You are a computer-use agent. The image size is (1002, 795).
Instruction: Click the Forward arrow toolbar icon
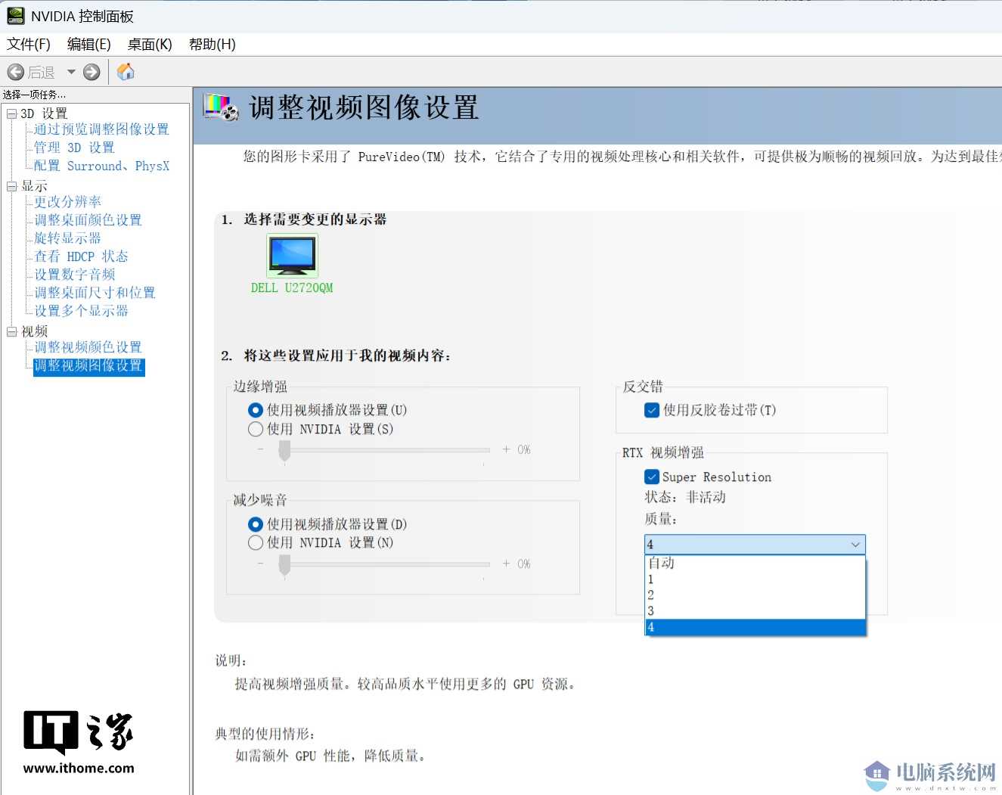[x=92, y=72]
